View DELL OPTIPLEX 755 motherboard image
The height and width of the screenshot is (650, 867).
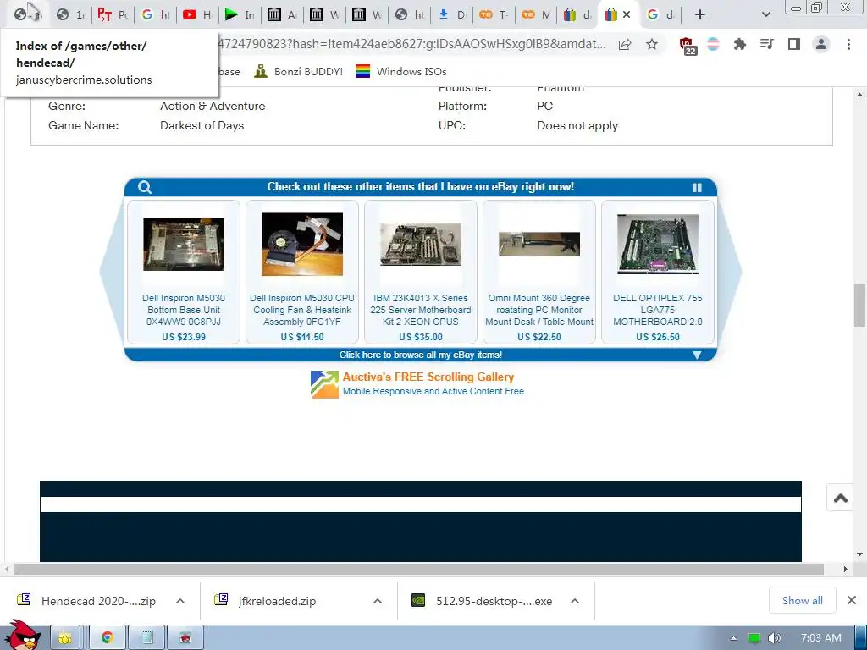click(657, 244)
